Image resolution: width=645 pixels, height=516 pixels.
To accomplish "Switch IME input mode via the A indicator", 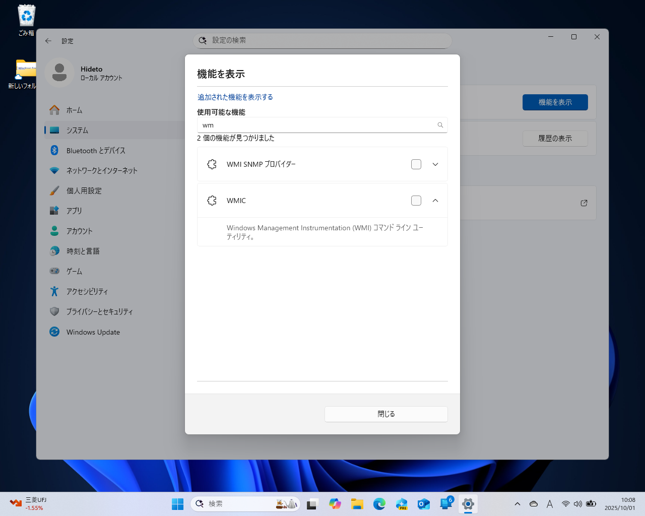I will click(550, 504).
